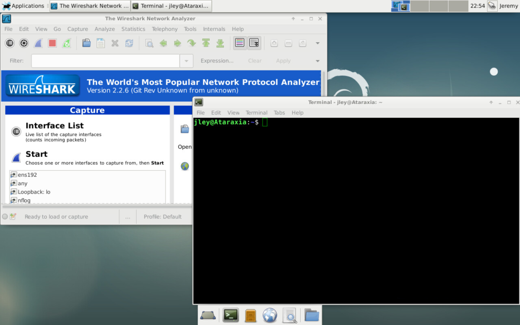Reset text to normal size icon
520x325 pixels.
tap(303, 43)
